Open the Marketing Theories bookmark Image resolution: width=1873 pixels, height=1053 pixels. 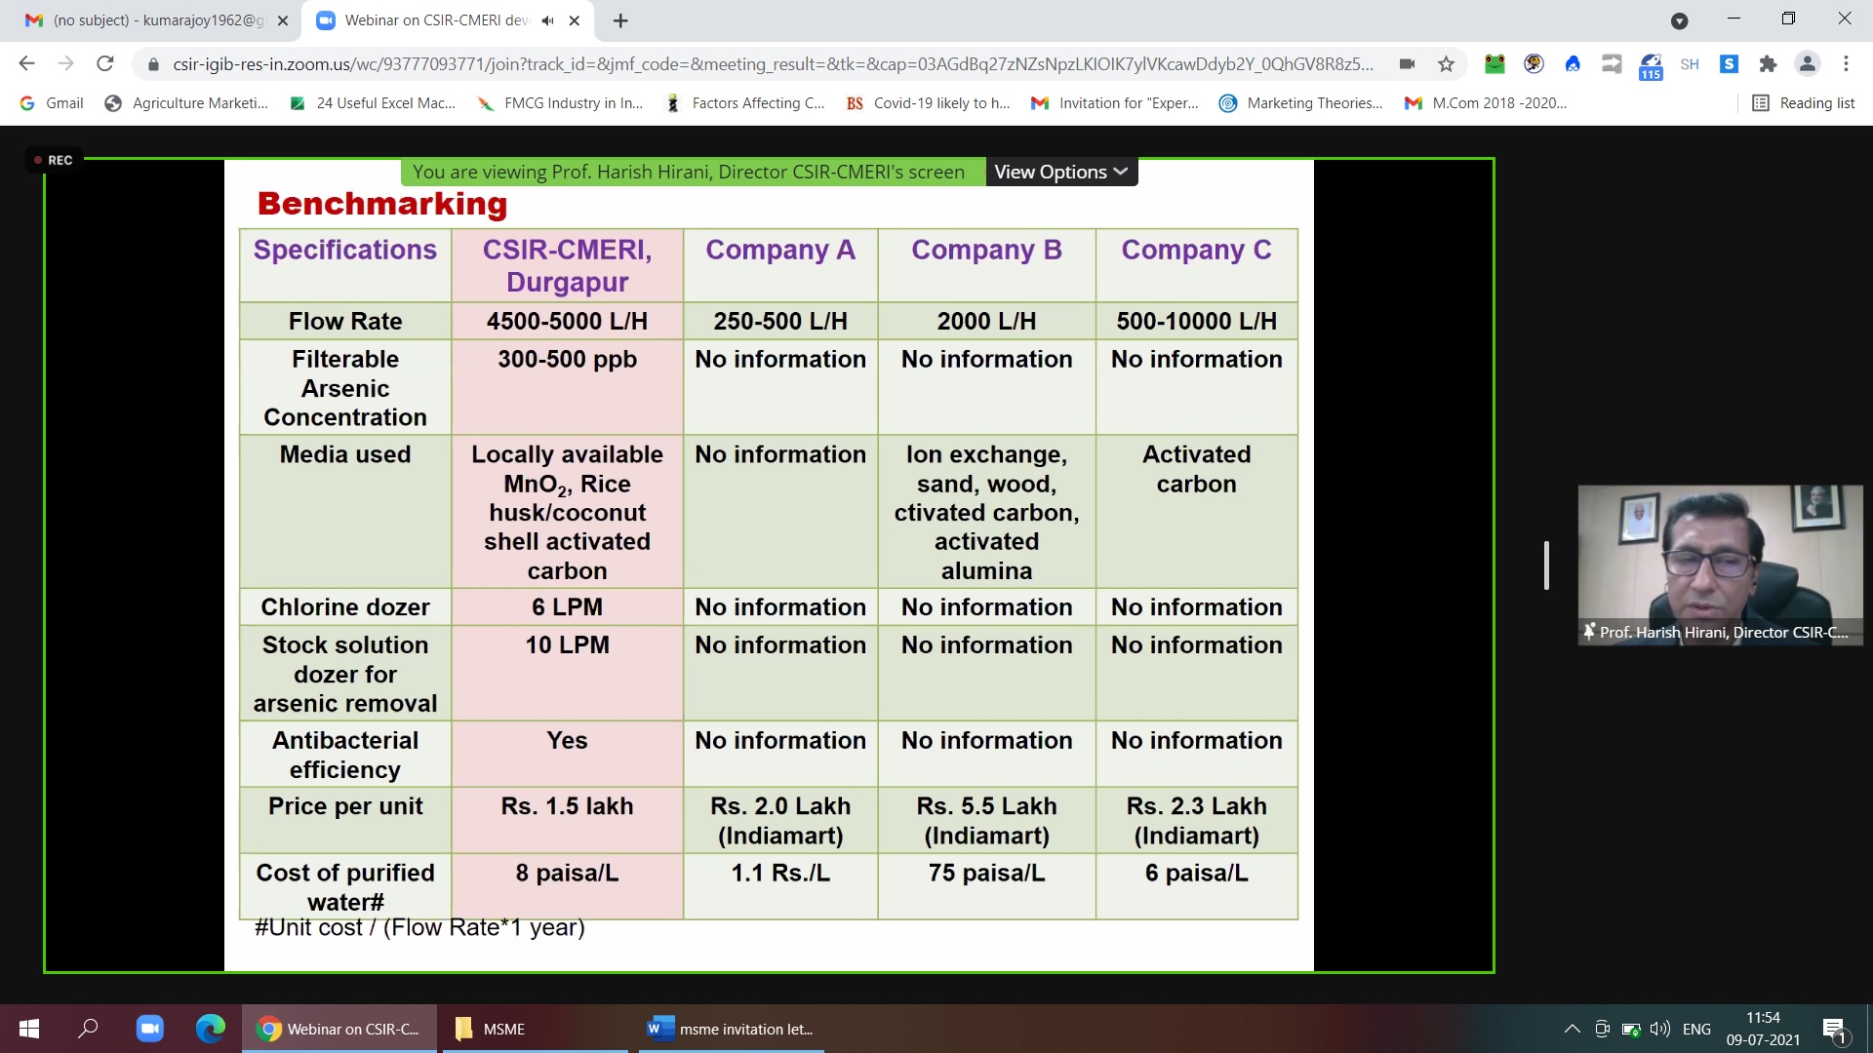[1301, 103]
